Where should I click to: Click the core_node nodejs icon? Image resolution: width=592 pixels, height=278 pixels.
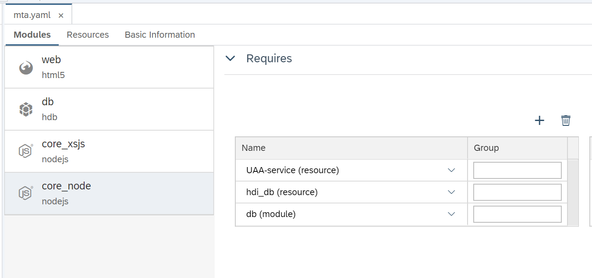[26, 193]
